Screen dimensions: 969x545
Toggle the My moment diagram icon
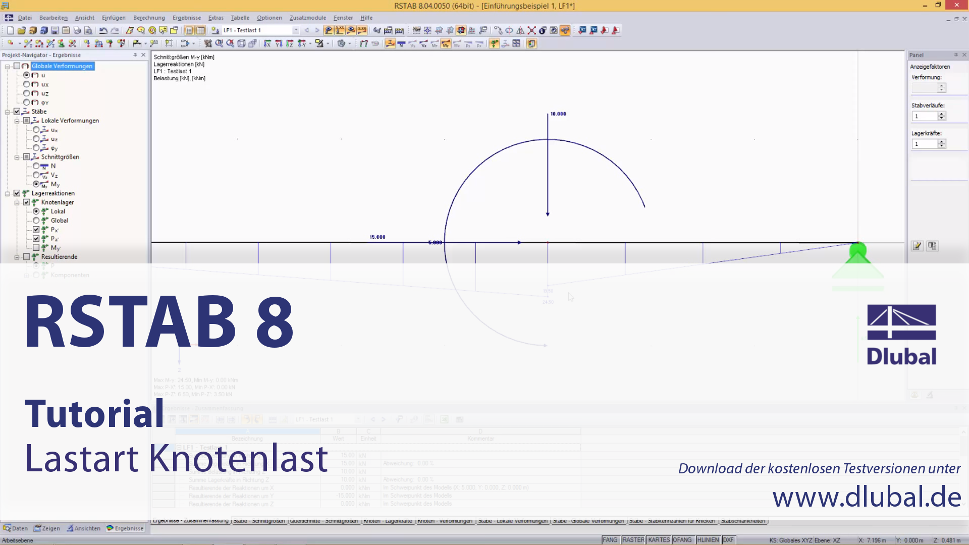pos(446,44)
